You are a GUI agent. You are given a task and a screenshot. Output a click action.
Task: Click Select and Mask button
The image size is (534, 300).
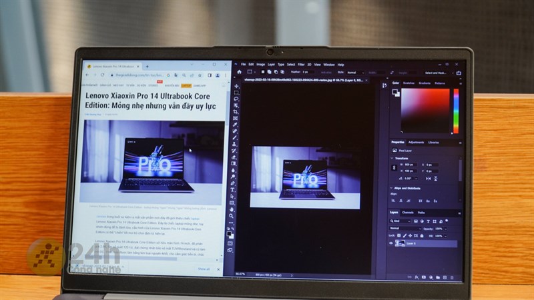point(436,73)
